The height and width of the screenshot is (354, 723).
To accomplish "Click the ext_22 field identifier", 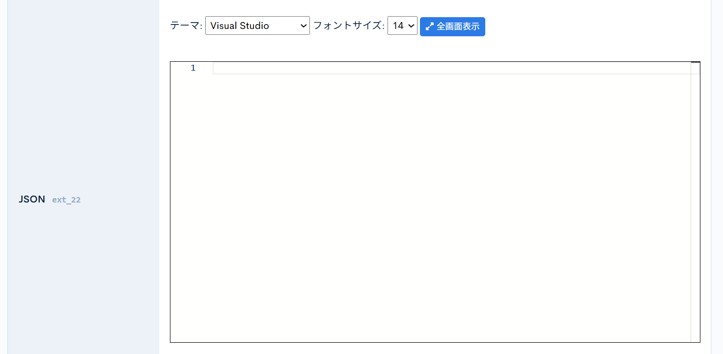I will point(66,200).
